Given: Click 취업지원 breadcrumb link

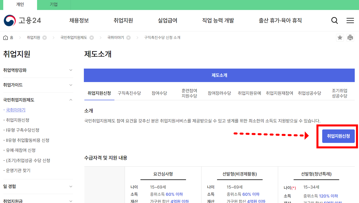Looking at the screenshot, I should 33,38.
